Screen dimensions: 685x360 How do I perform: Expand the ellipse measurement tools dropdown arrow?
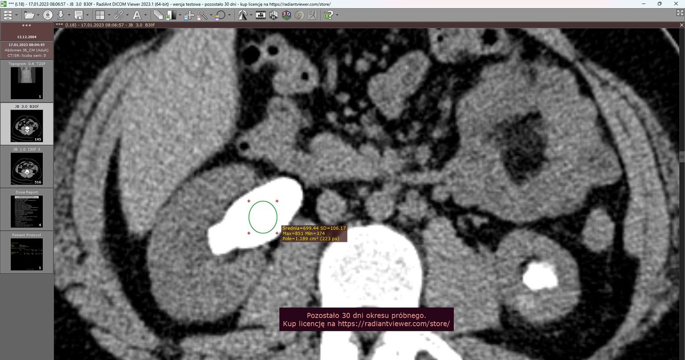tap(229, 15)
